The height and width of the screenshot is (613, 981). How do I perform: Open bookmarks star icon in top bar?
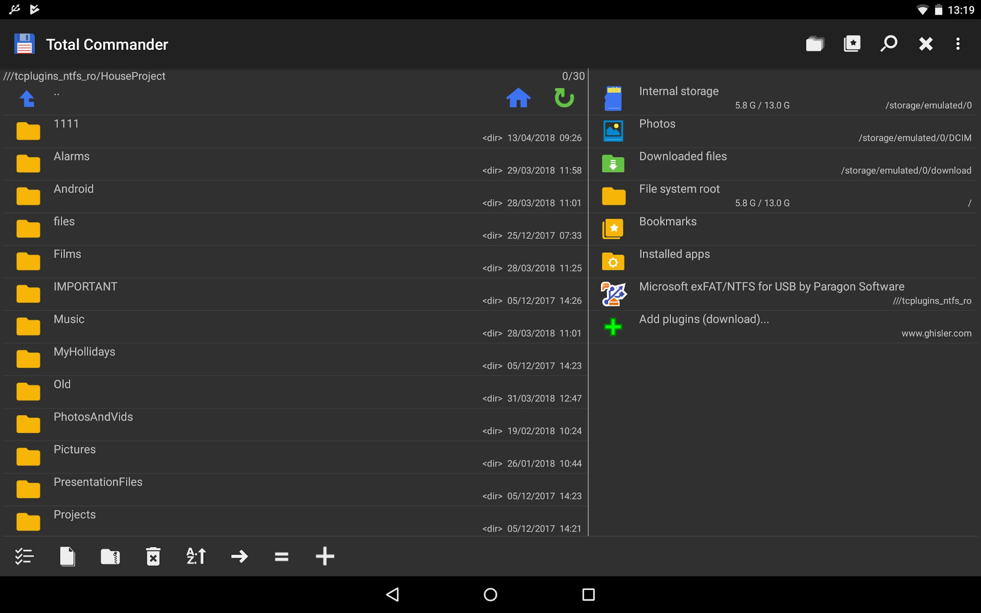(x=852, y=44)
